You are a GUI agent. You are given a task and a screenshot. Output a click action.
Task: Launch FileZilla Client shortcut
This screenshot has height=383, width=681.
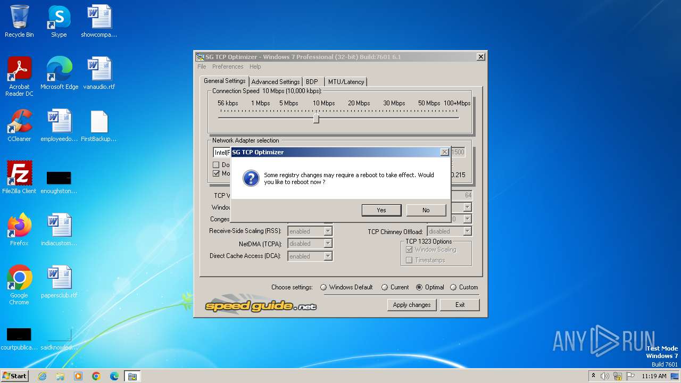coord(19,177)
